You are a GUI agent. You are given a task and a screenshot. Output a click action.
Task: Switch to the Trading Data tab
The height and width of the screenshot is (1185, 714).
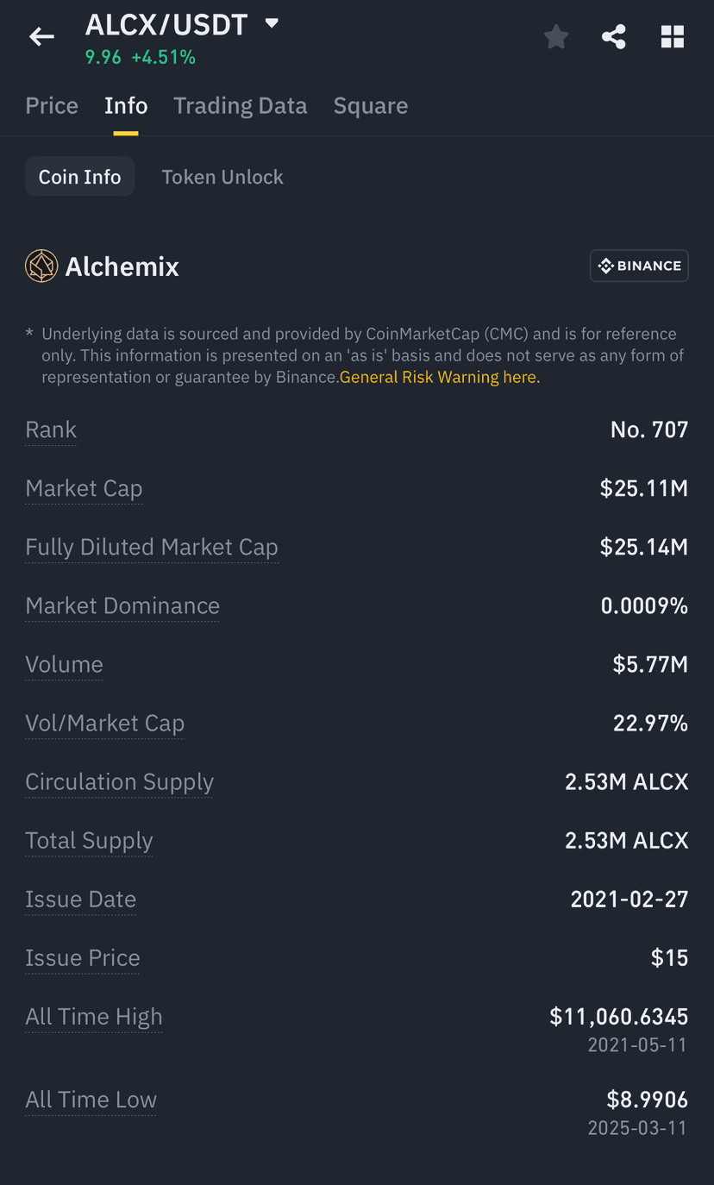[240, 105]
